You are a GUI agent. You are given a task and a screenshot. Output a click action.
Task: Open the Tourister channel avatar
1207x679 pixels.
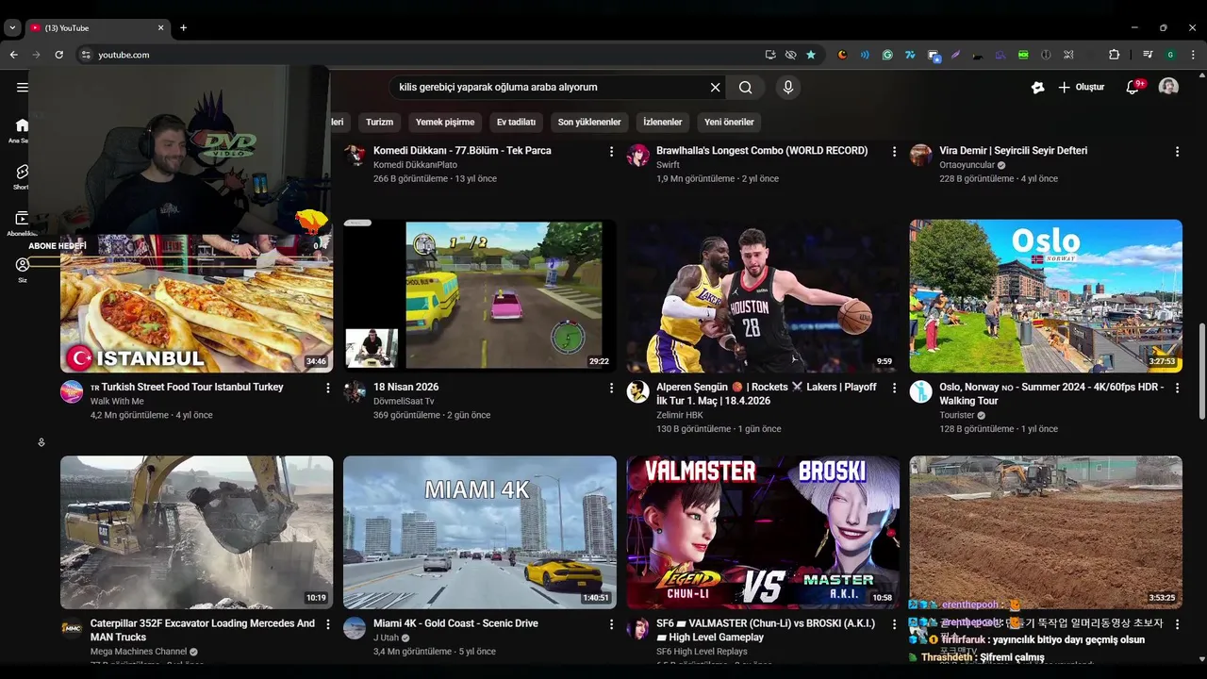(x=921, y=391)
